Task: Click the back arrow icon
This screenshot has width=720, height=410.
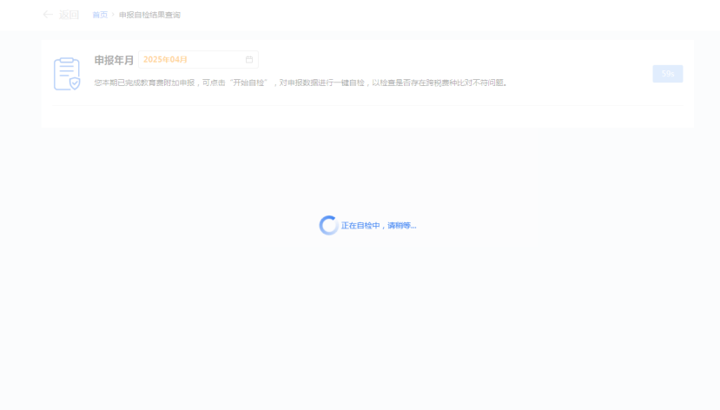Action: [x=48, y=15]
